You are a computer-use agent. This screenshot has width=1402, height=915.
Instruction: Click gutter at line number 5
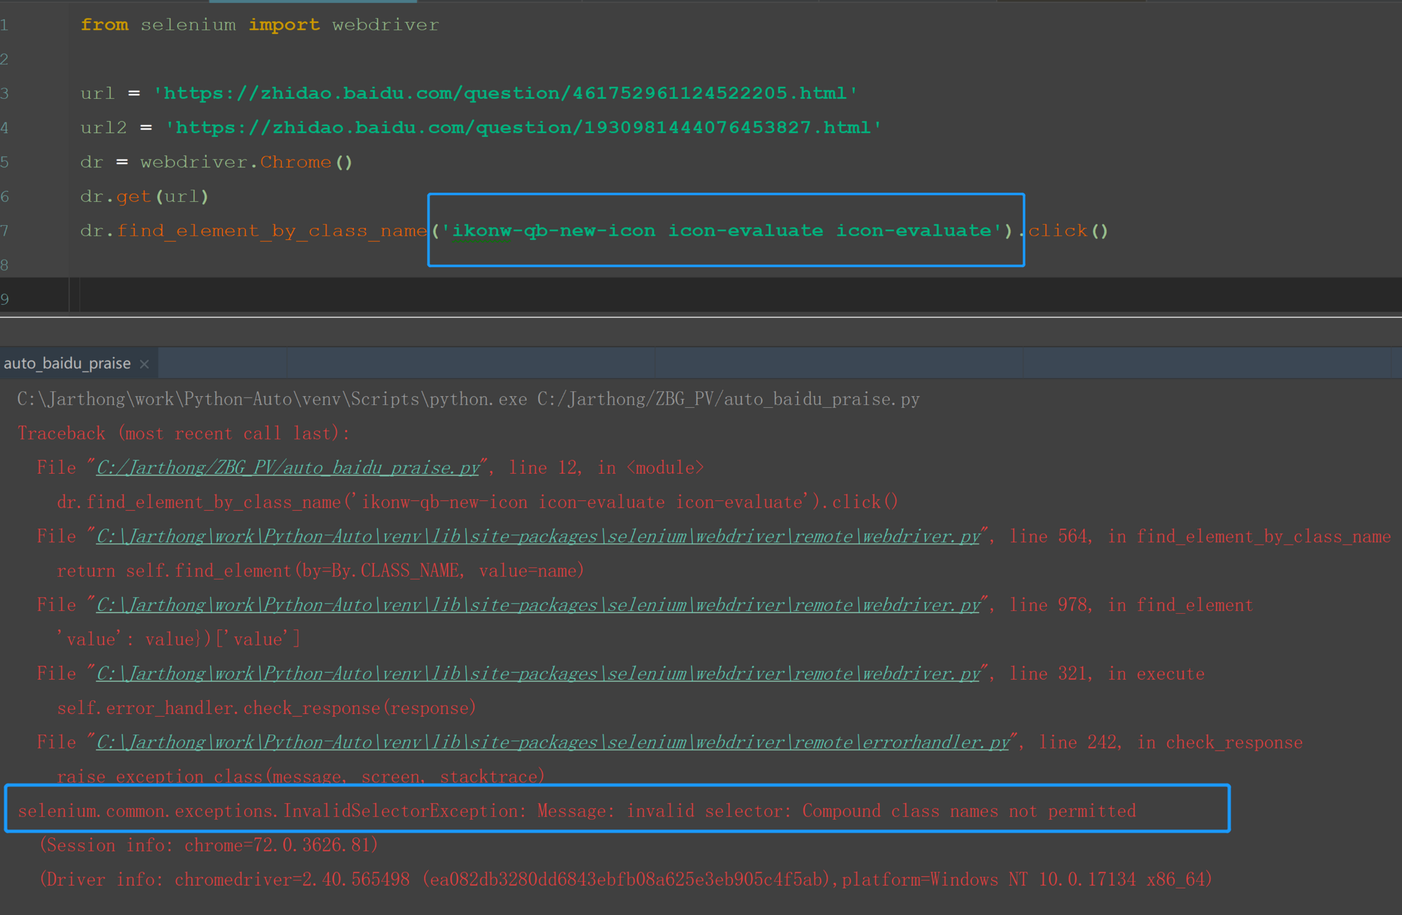pyautogui.click(x=5, y=162)
